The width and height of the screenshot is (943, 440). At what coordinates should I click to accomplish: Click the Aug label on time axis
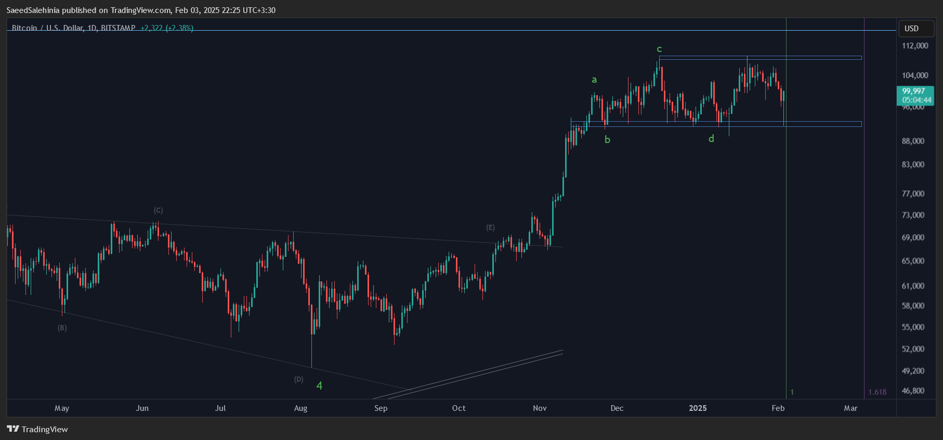(x=300, y=408)
